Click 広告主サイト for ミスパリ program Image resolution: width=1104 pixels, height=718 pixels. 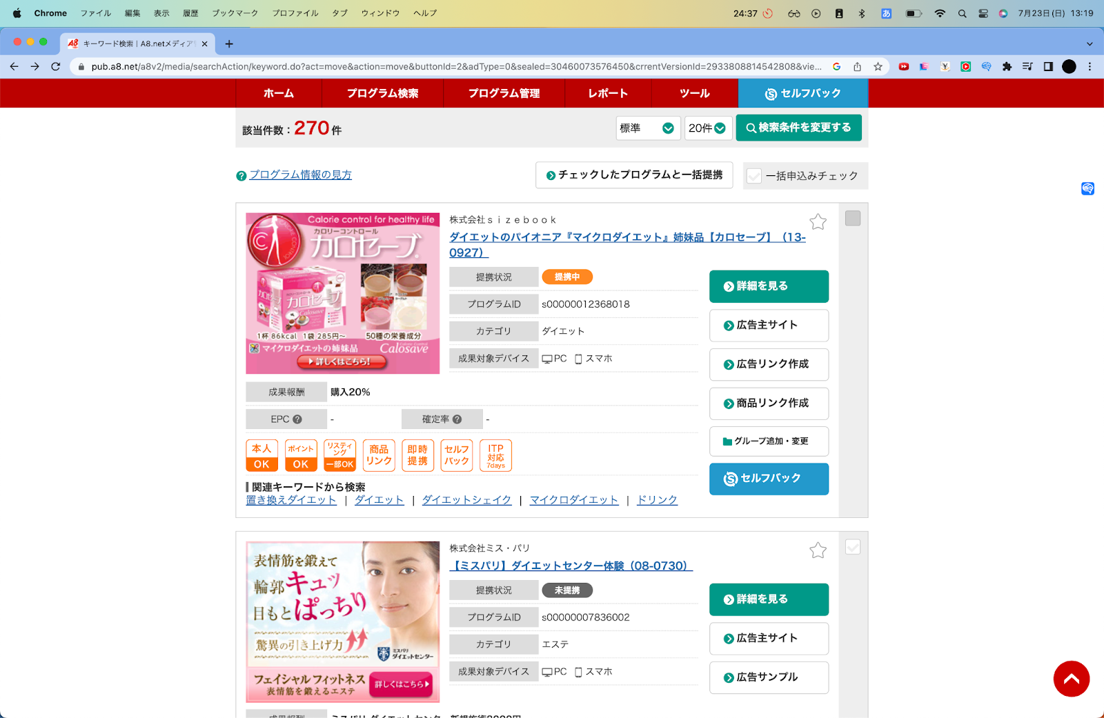click(769, 639)
